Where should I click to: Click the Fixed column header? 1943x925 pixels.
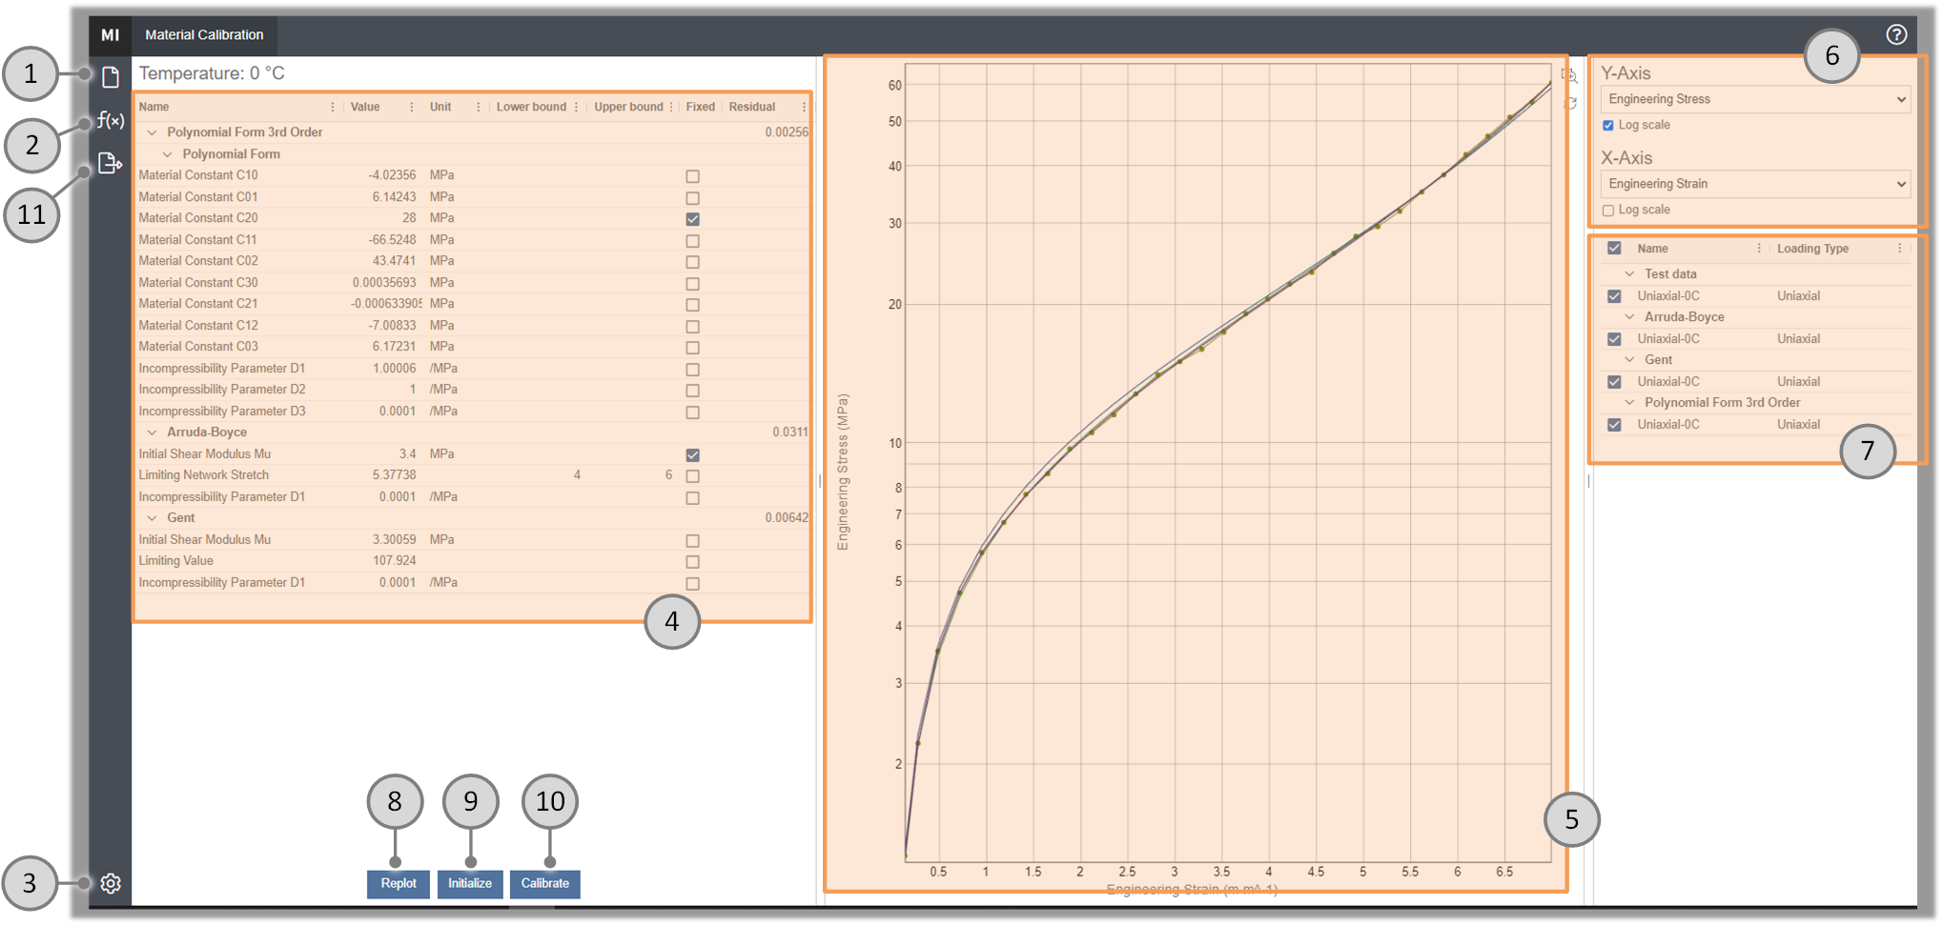pos(701,107)
